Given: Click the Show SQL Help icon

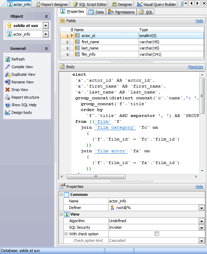Looking at the screenshot, I should pyautogui.click(x=8, y=105).
